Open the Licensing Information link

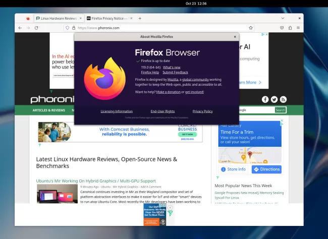coord(117,111)
